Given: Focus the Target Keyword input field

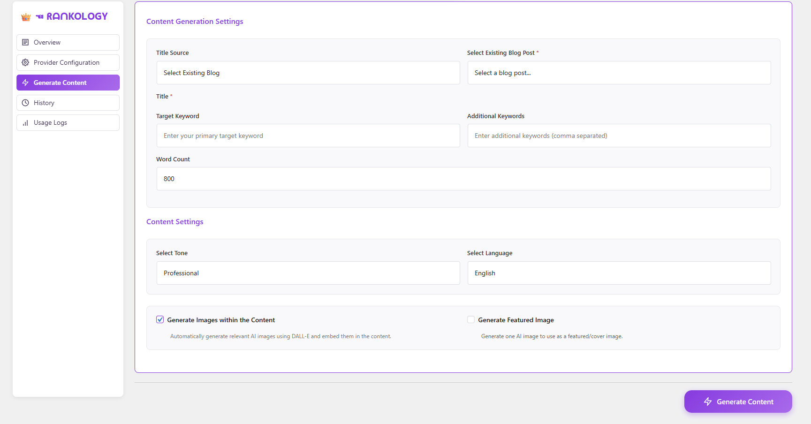Looking at the screenshot, I should pyautogui.click(x=308, y=136).
